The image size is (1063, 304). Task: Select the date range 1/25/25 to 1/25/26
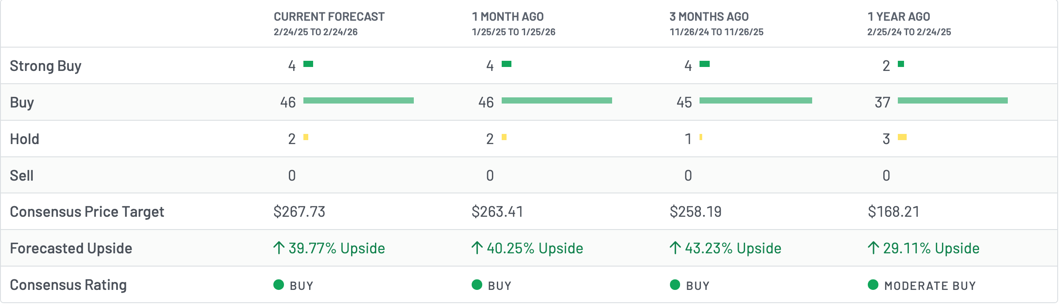(514, 32)
